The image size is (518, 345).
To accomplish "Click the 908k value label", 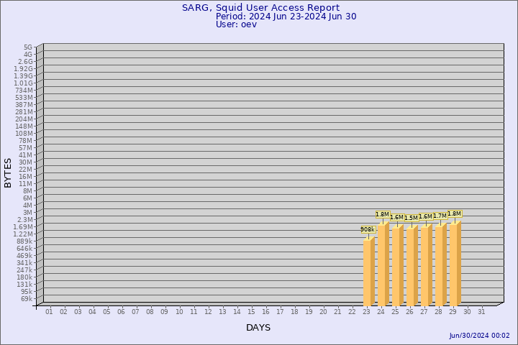I will (368, 229).
